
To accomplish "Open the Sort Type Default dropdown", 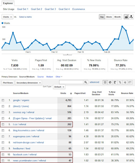I will click(59, 87).
